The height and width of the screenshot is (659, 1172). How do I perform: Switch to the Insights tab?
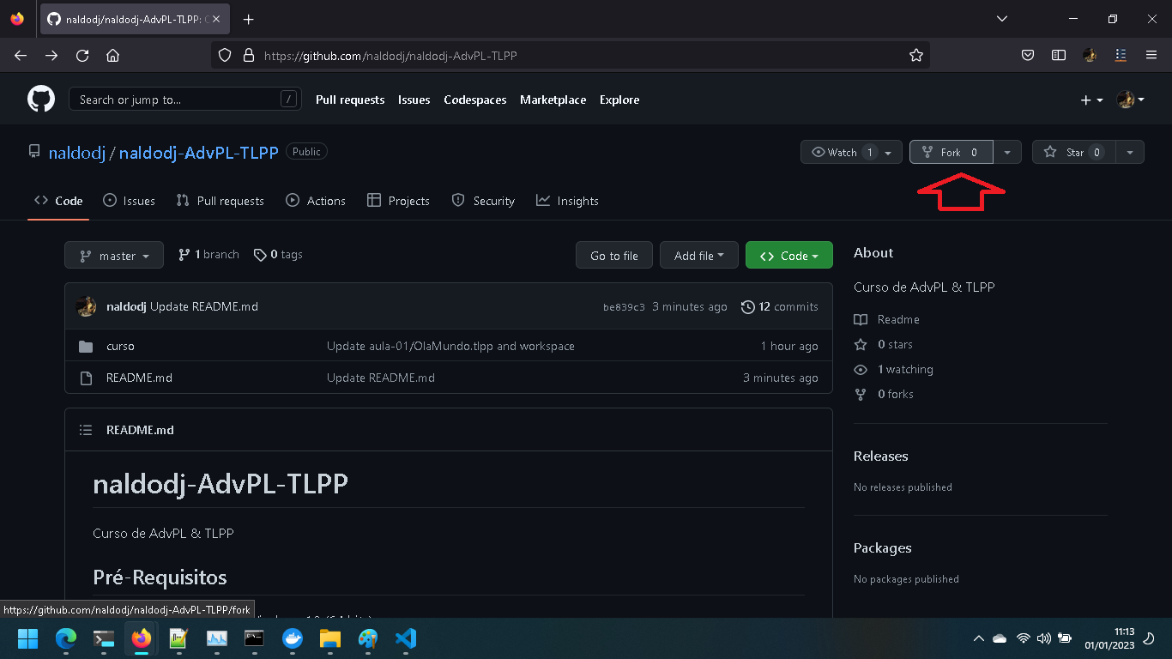tap(567, 200)
